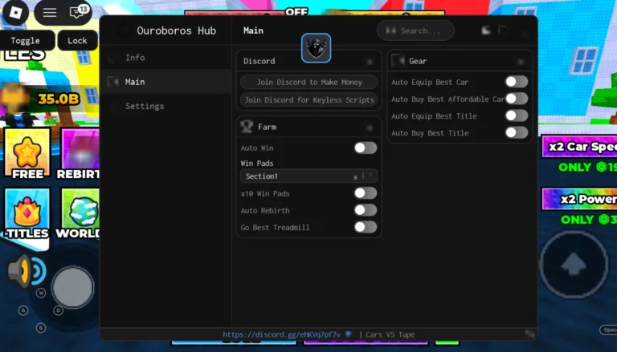Open the Settings tab

click(x=165, y=106)
